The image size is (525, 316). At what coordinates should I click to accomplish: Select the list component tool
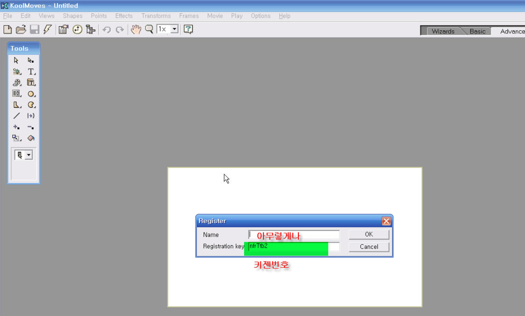(x=17, y=93)
